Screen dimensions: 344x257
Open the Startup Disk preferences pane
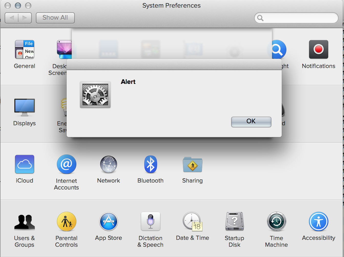click(x=235, y=221)
